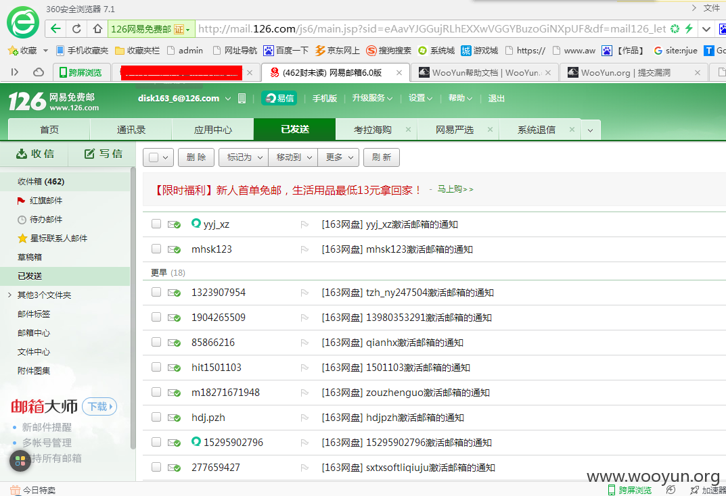Tick the checkbox for yyj_xz email
The height and width of the screenshot is (496, 726).
[156, 224]
